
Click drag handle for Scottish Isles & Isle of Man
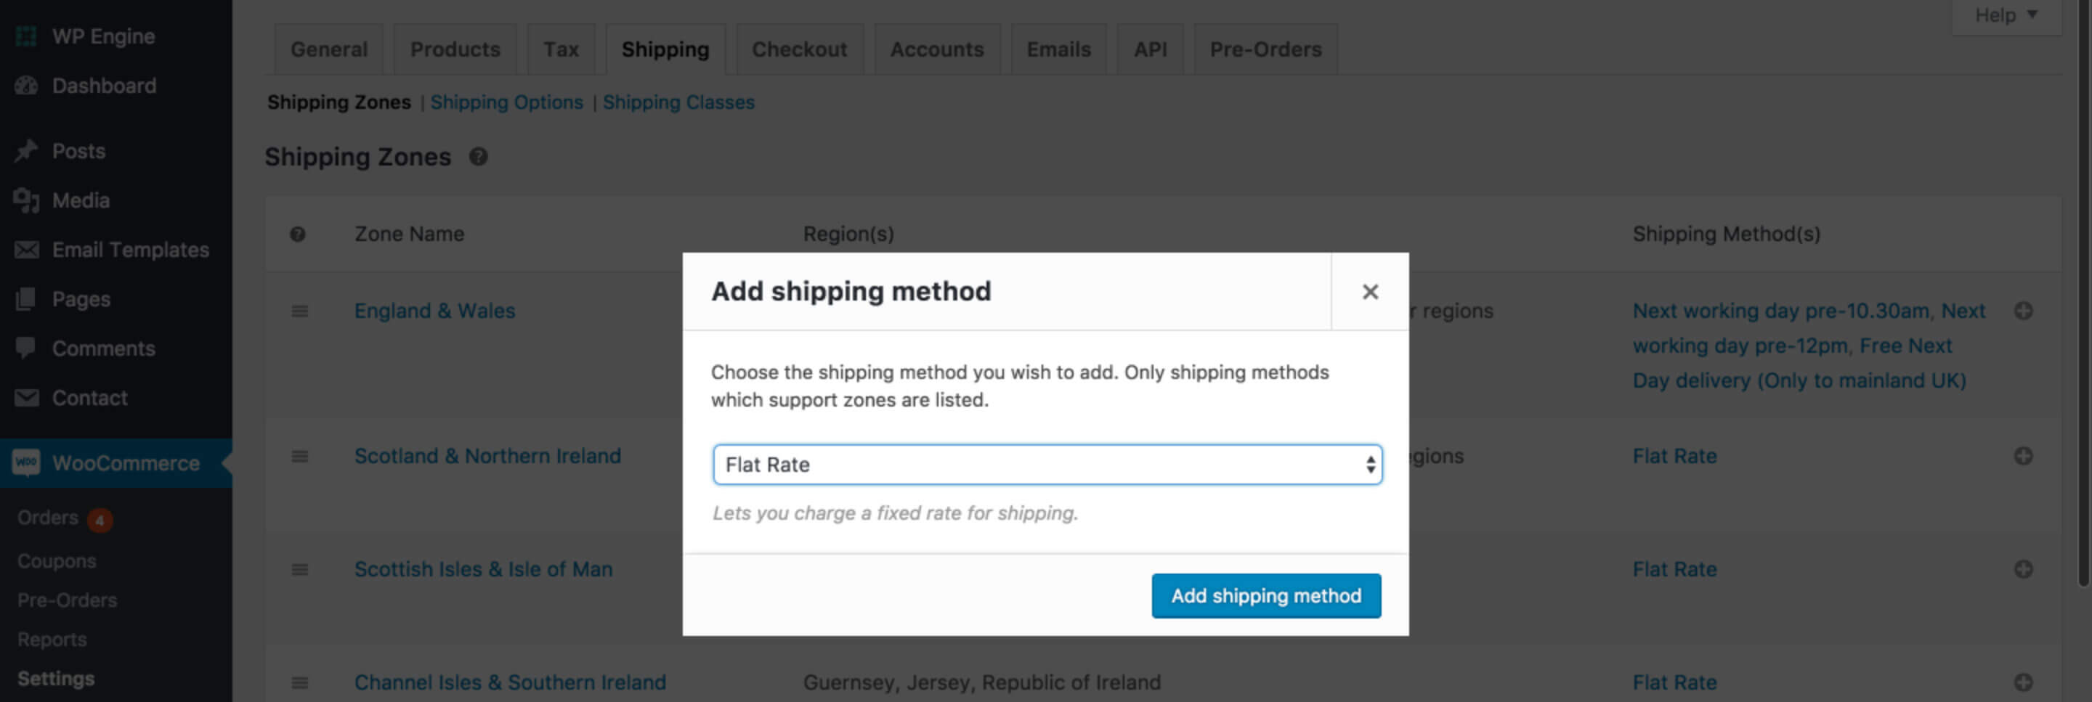click(x=300, y=570)
